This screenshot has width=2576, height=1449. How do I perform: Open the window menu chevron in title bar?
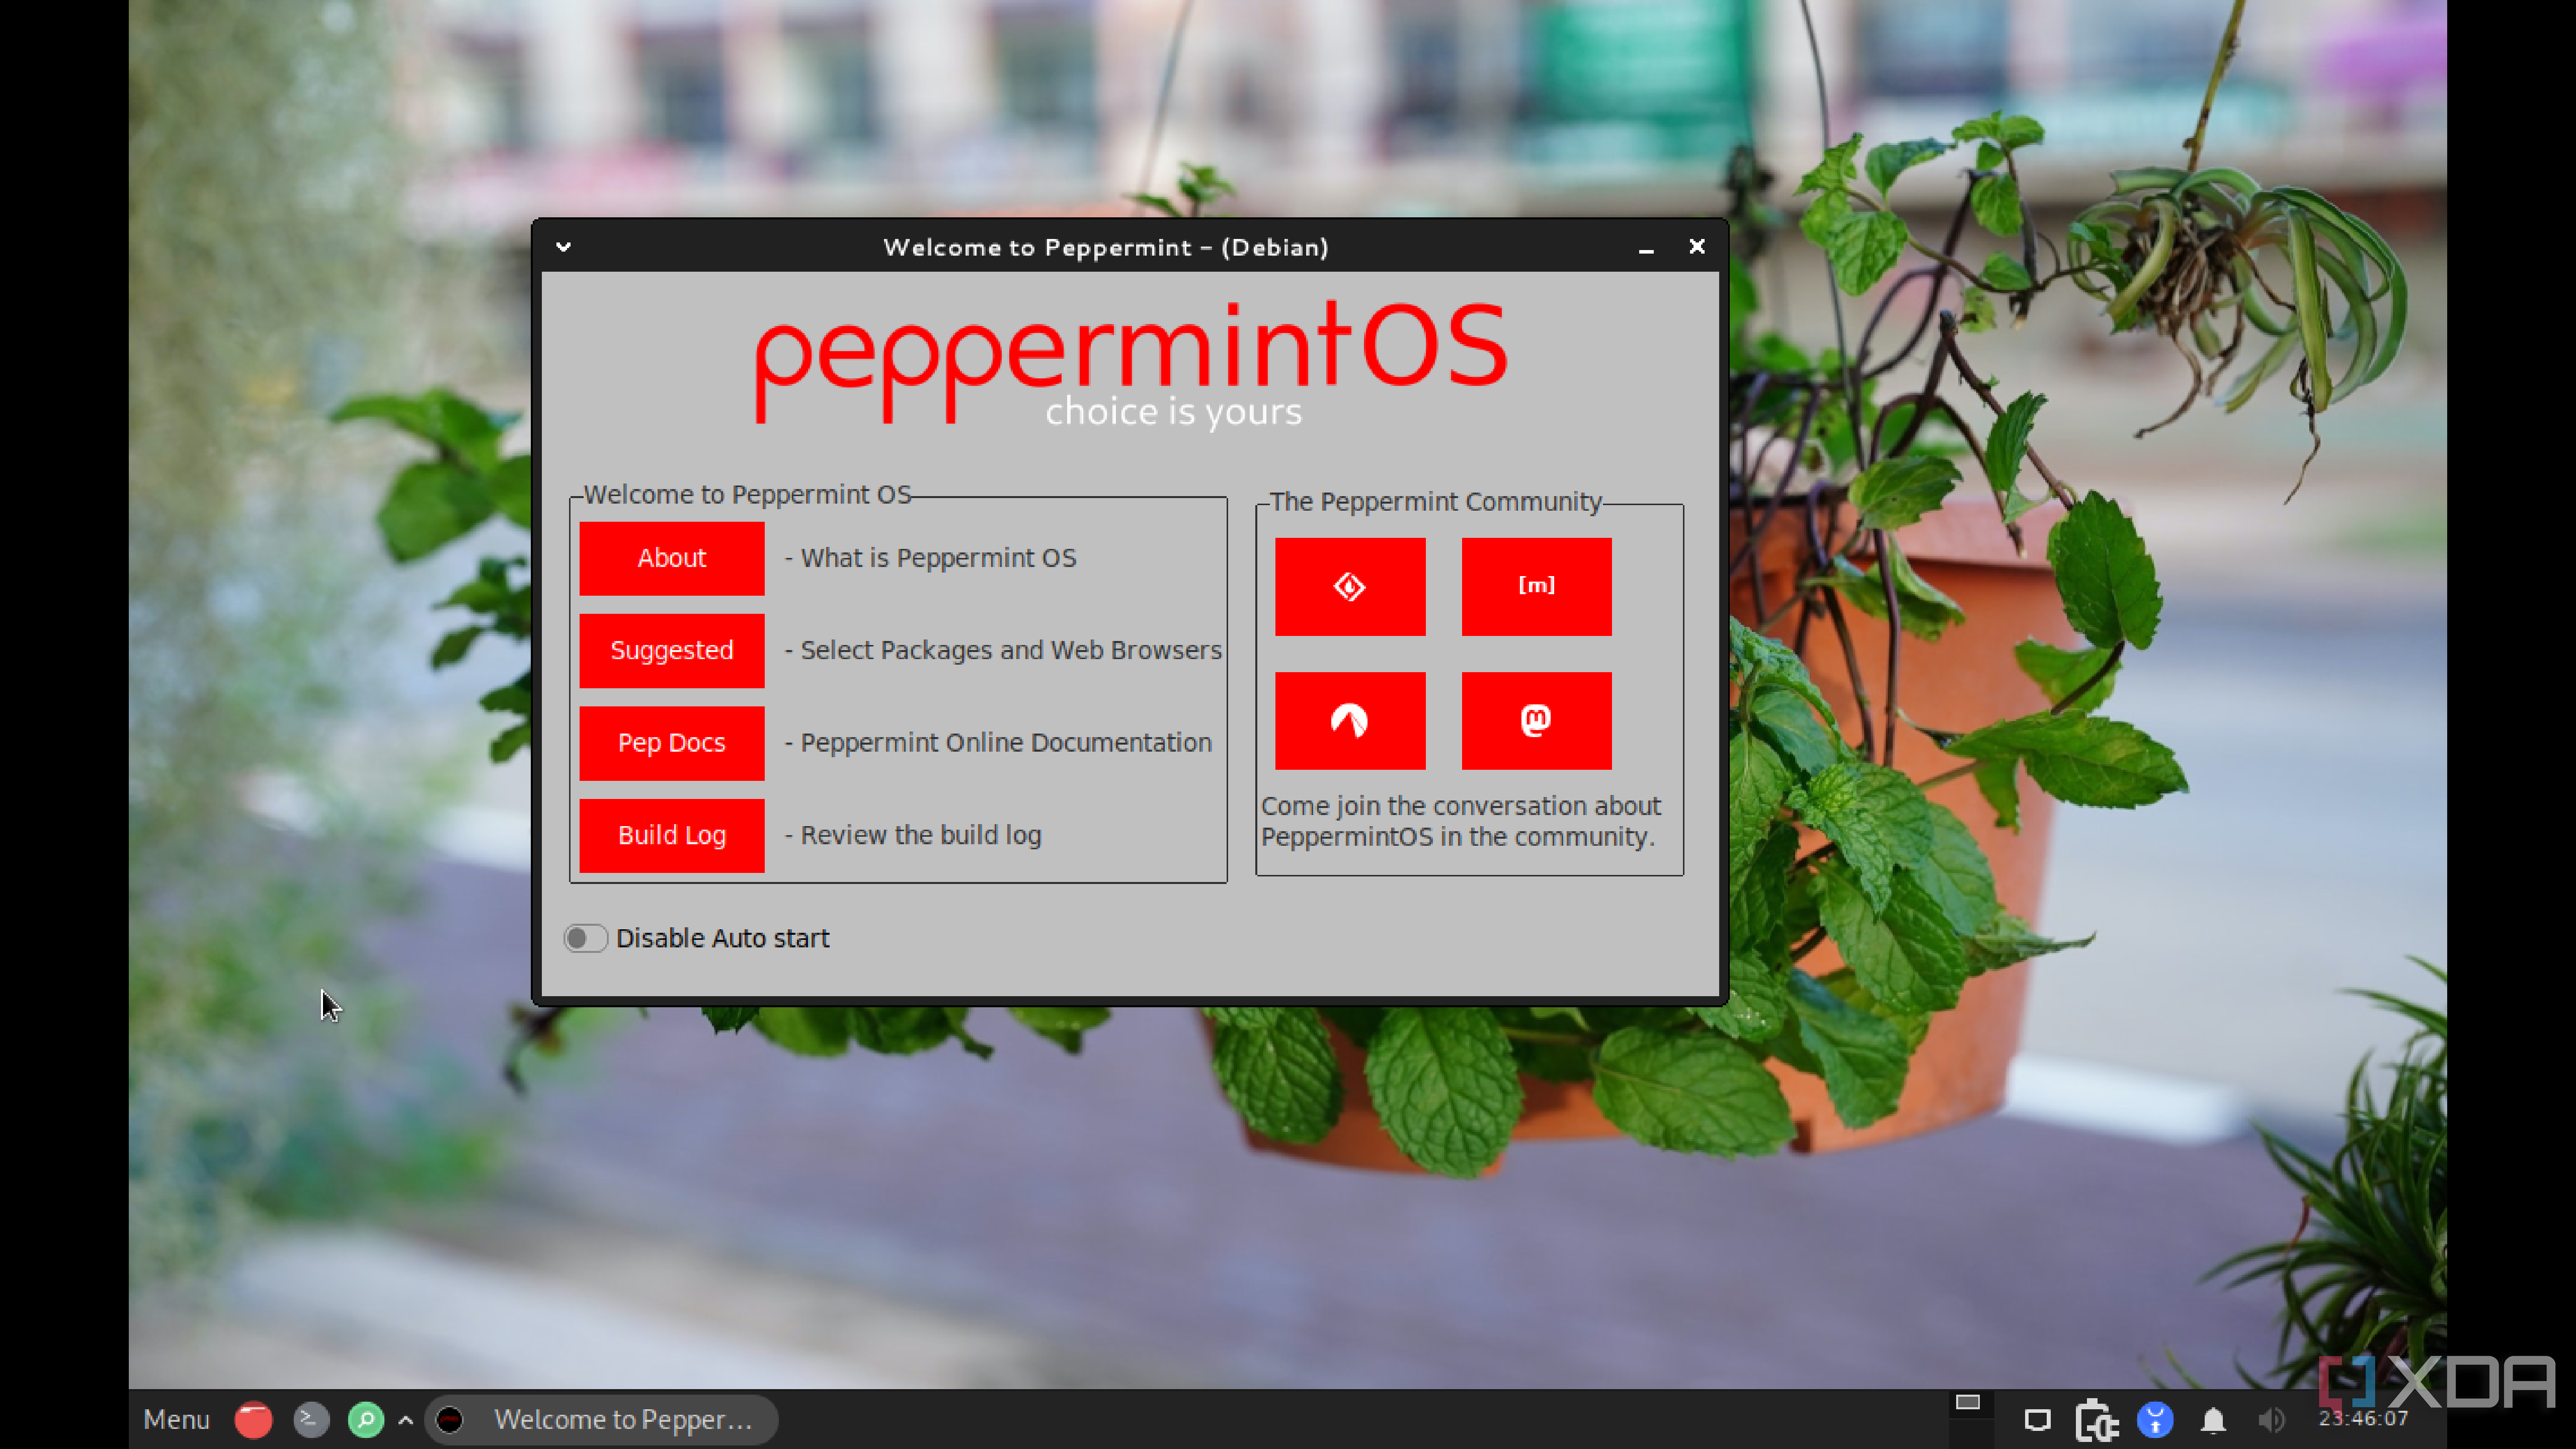[564, 247]
